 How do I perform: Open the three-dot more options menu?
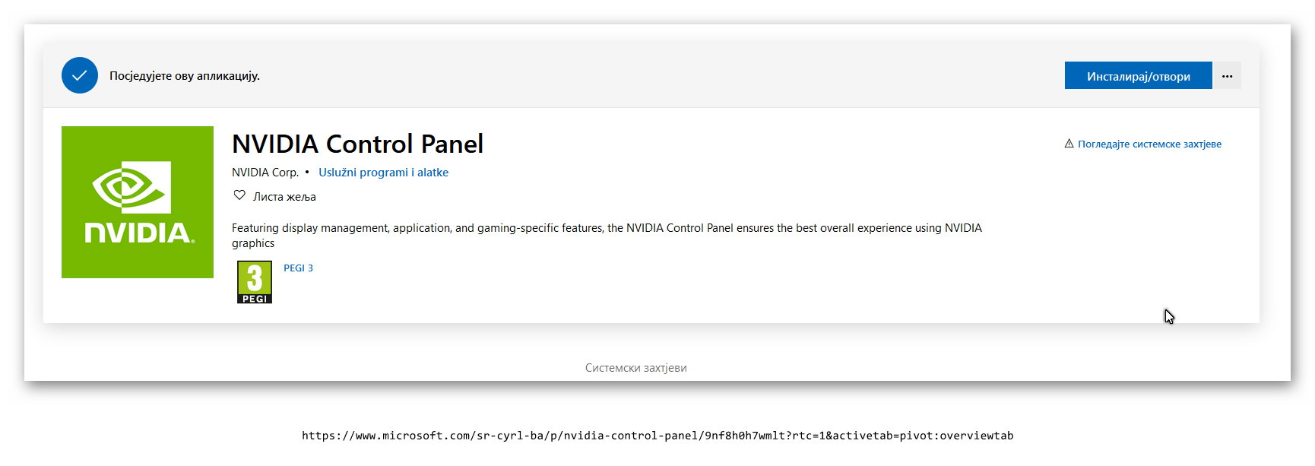(x=1227, y=76)
